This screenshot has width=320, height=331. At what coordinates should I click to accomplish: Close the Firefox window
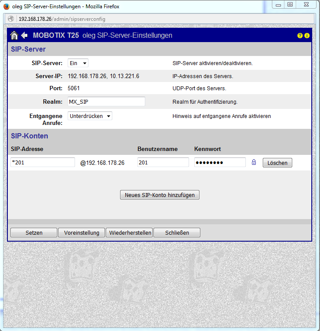(x=306, y=4)
